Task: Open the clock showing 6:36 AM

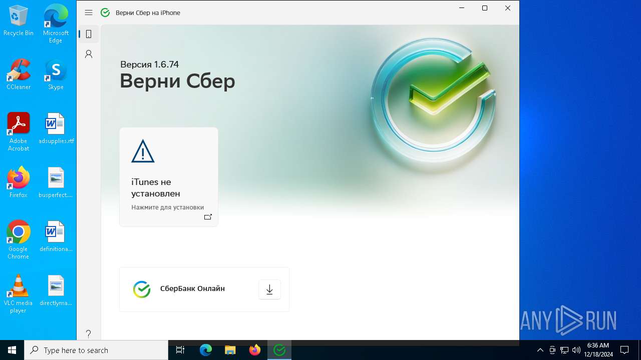Action: tap(598, 350)
